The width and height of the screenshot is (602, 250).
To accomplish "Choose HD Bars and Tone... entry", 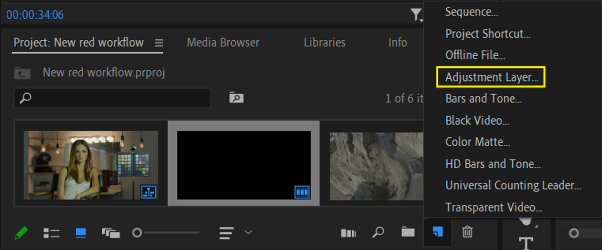I will click(493, 164).
